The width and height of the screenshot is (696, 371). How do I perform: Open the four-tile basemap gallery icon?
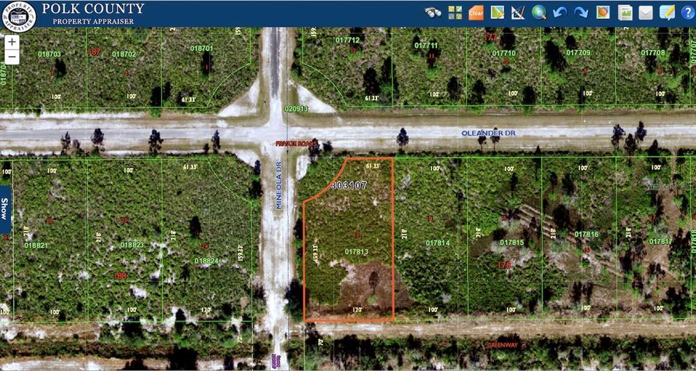[455, 12]
